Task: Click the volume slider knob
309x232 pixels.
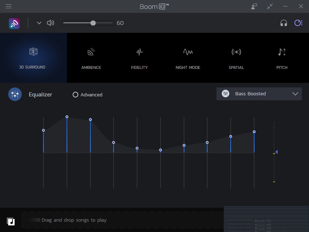Action: tap(93, 23)
